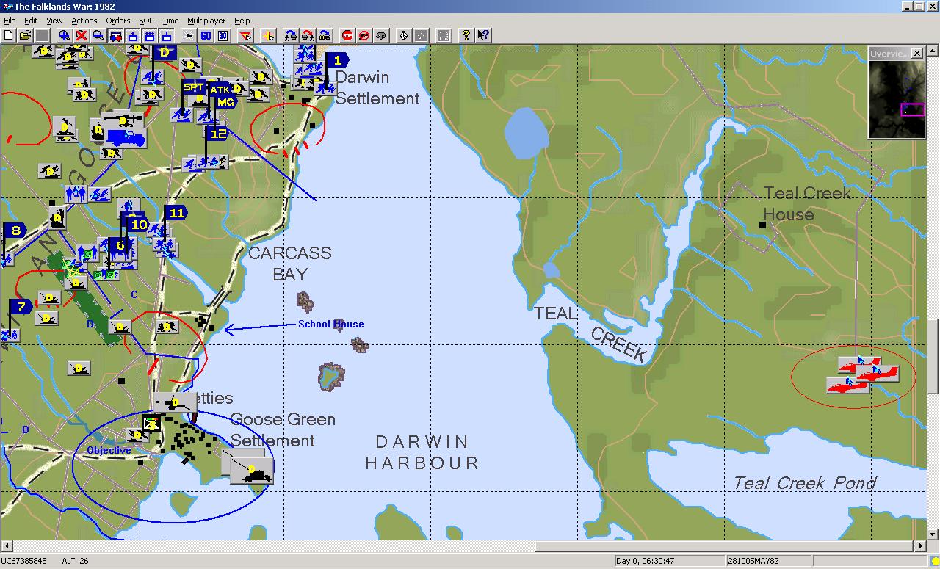This screenshot has width=940, height=569.
Task: Click the magnifier with red X icon
Action: click(x=82, y=35)
